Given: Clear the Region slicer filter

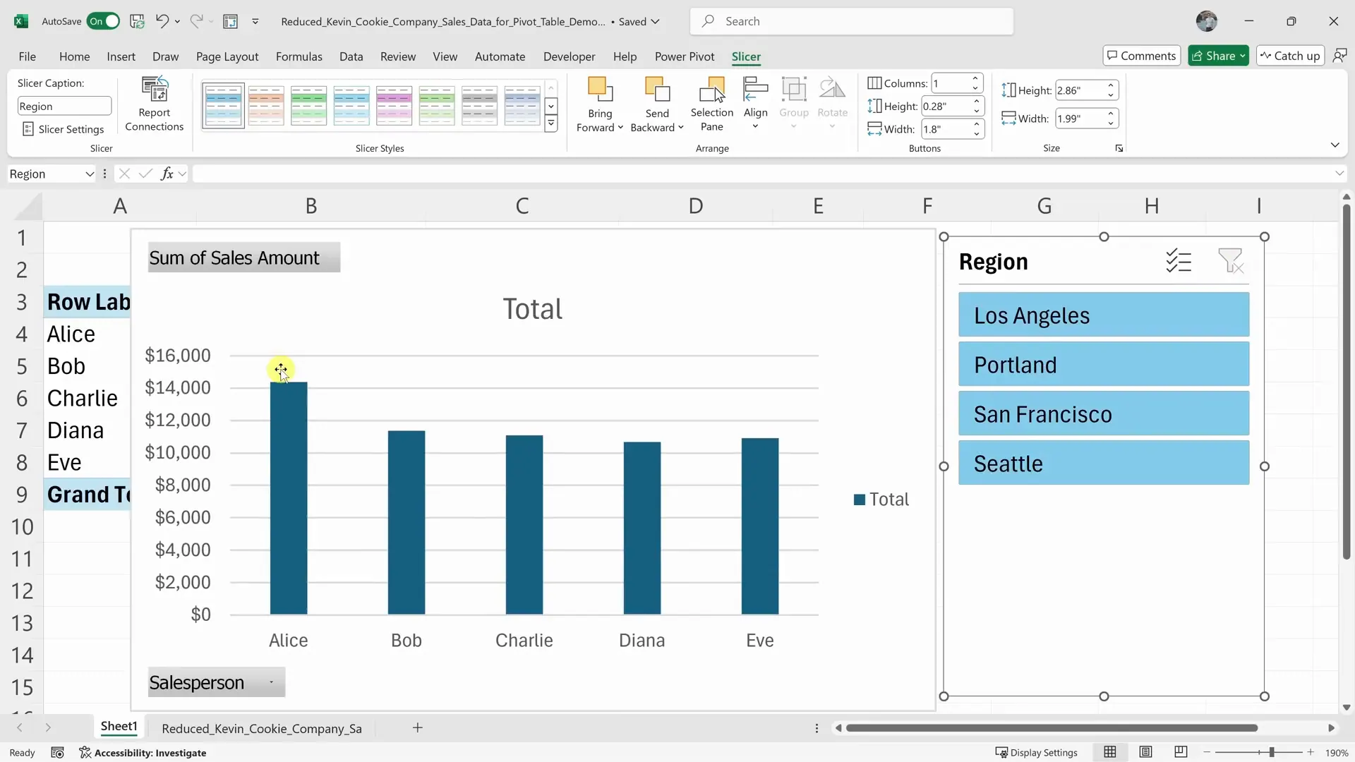Looking at the screenshot, I should tap(1231, 261).
